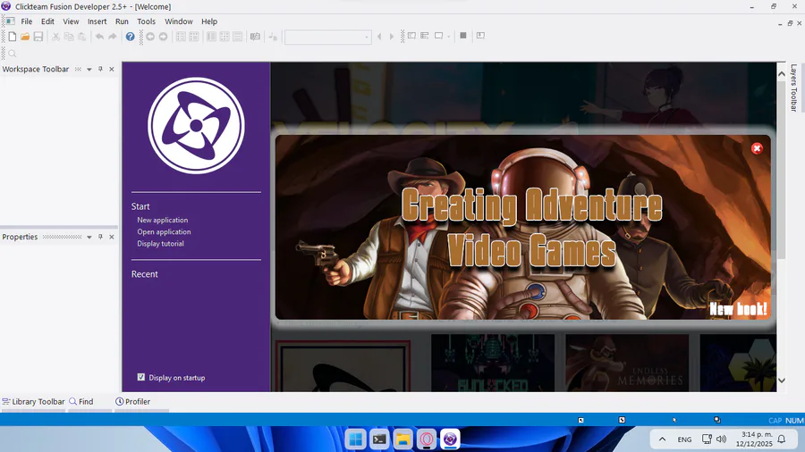Click the Open application link
Image resolution: width=805 pixels, height=452 pixels.
164,231
